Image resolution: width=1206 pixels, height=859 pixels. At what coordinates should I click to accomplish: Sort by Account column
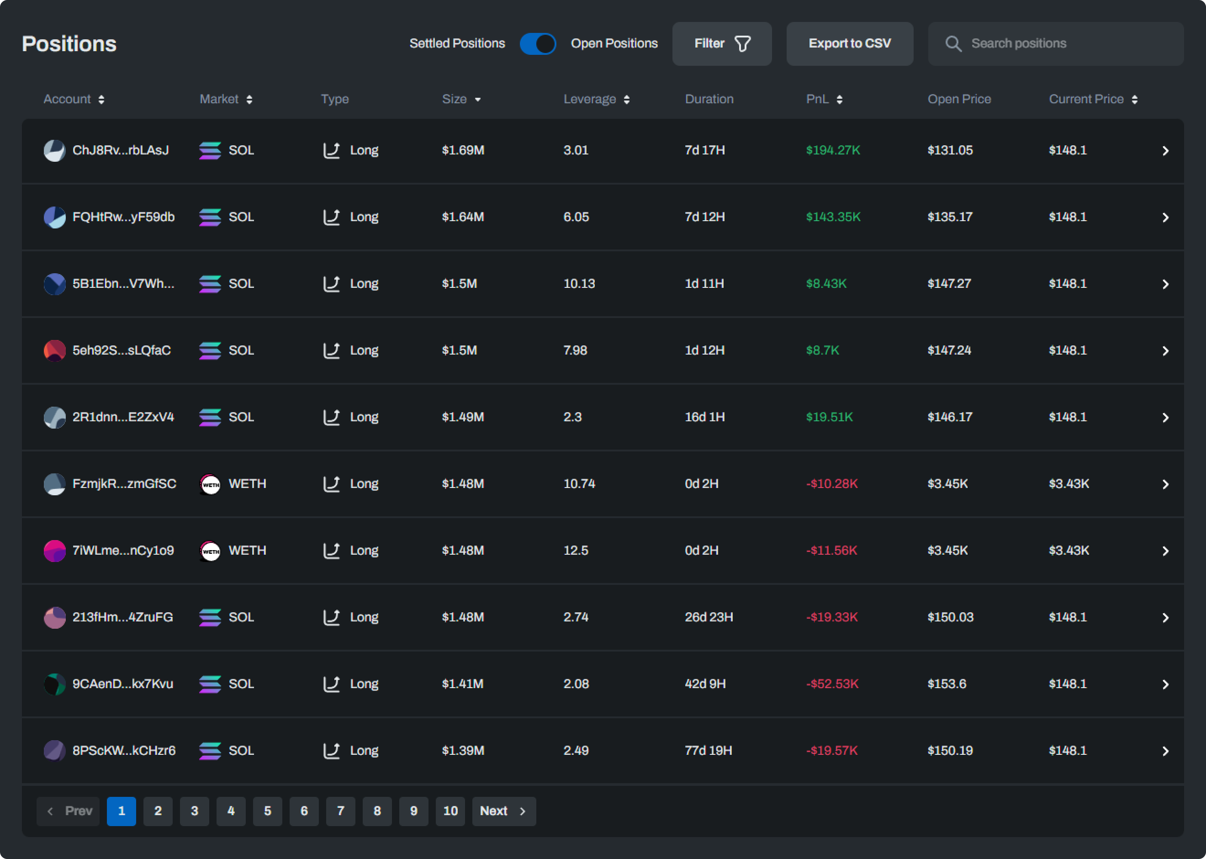click(x=74, y=99)
